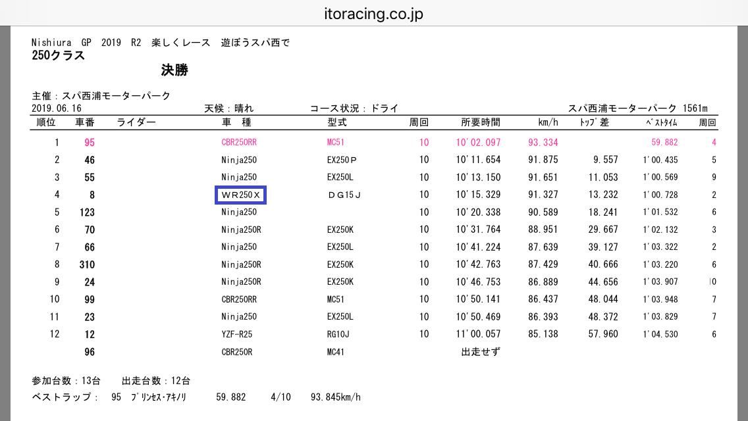Screen dimensions: 748x421
Task: Click the winner's speed 93.334
Action: click(x=543, y=142)
